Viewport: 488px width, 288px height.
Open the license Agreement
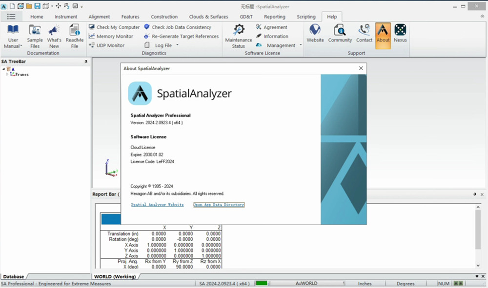pos(272,27)
